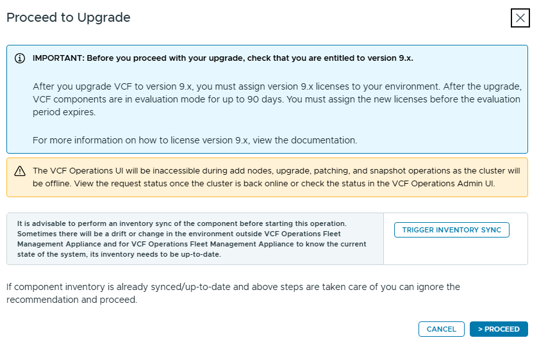Close the Proceed to Upgrade dialog
539x347 pixels.
point(520,18)
